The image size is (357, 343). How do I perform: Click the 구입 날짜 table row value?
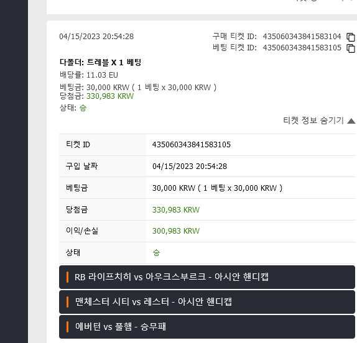(190, 167)
